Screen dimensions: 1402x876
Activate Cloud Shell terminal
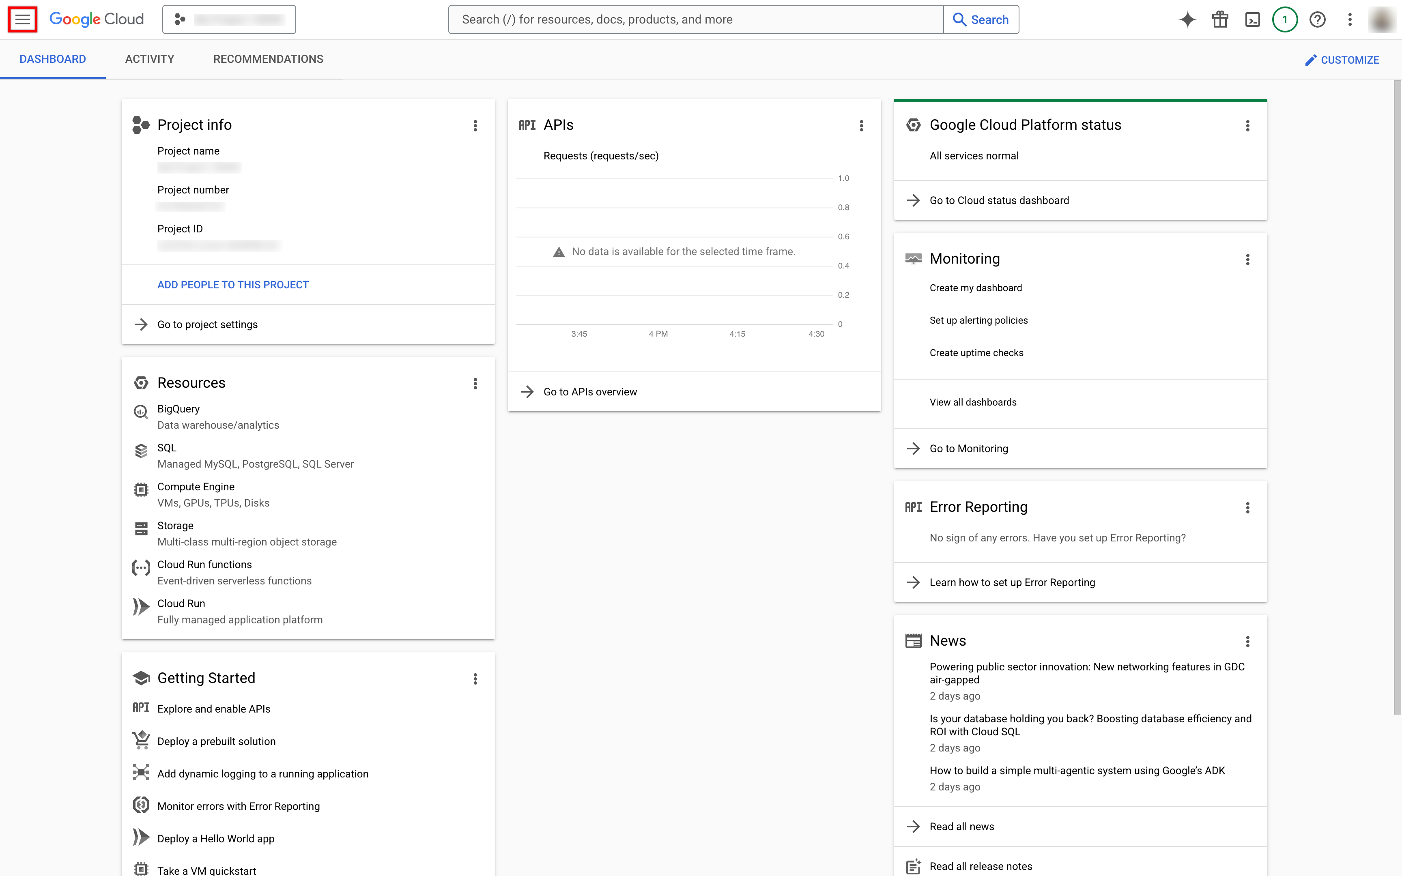point(1253,19)
